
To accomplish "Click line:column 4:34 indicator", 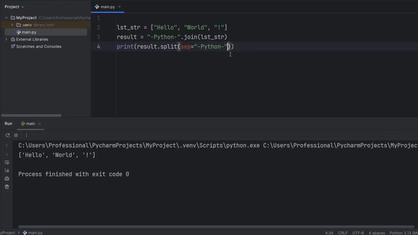I will pos(329,233).
